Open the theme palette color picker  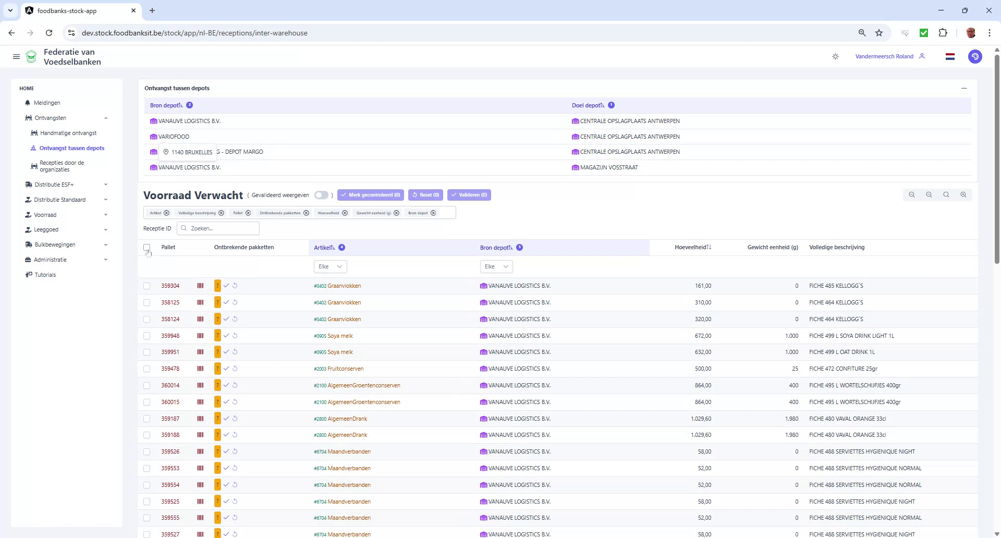(x=975, y=56)
